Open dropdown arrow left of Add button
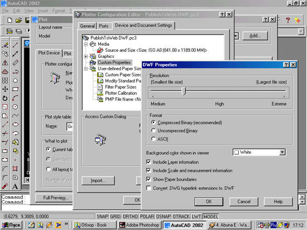This screenshot has width=307, height=230. pos(236,36)
